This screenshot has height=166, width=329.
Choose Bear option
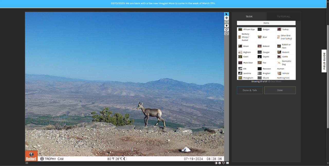click(x=266, y=37)
